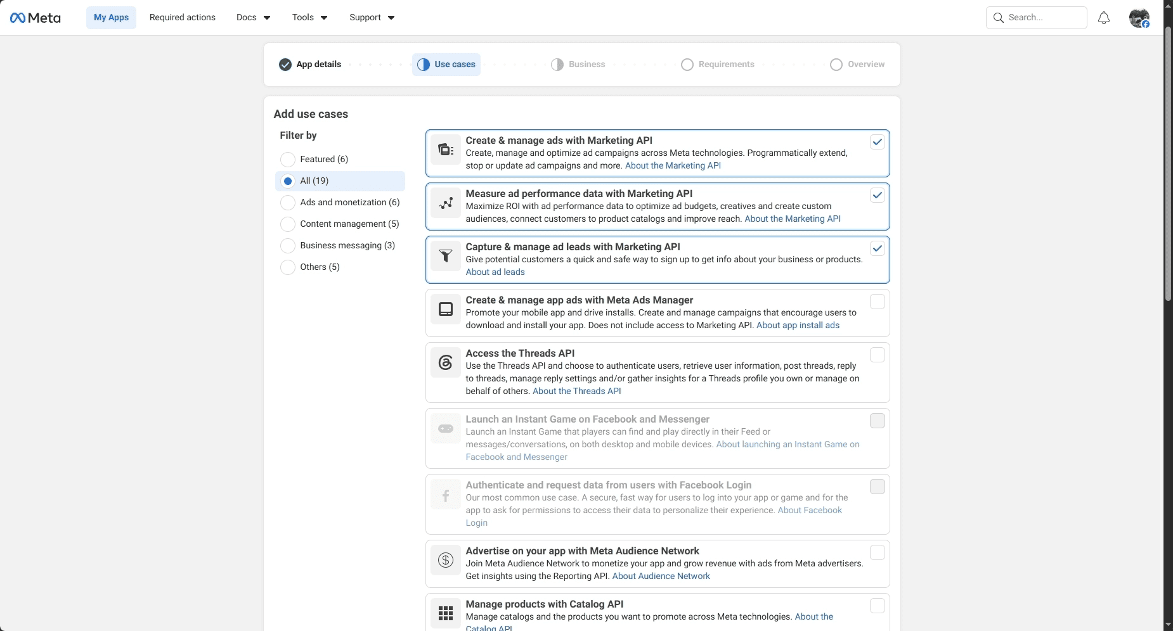Image resolution: width=1173 pixels, height=631 pixels.
Task: Click the Capture ad leads funnel icon
Action: pyautogui.click(x=446, y=256)
